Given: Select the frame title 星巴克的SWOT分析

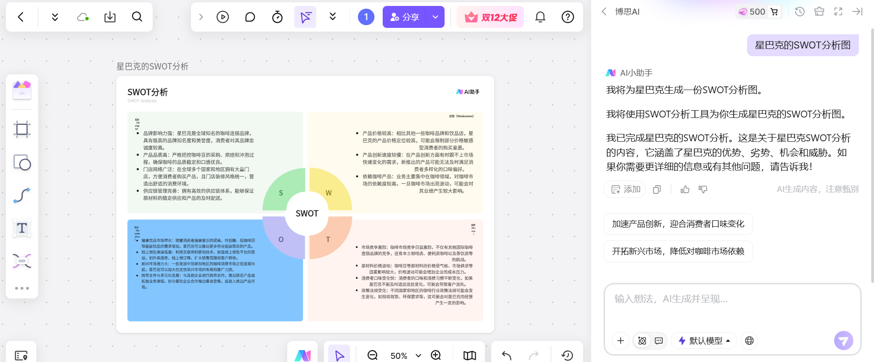Looking at the screenshot, I should click(153, 66).
